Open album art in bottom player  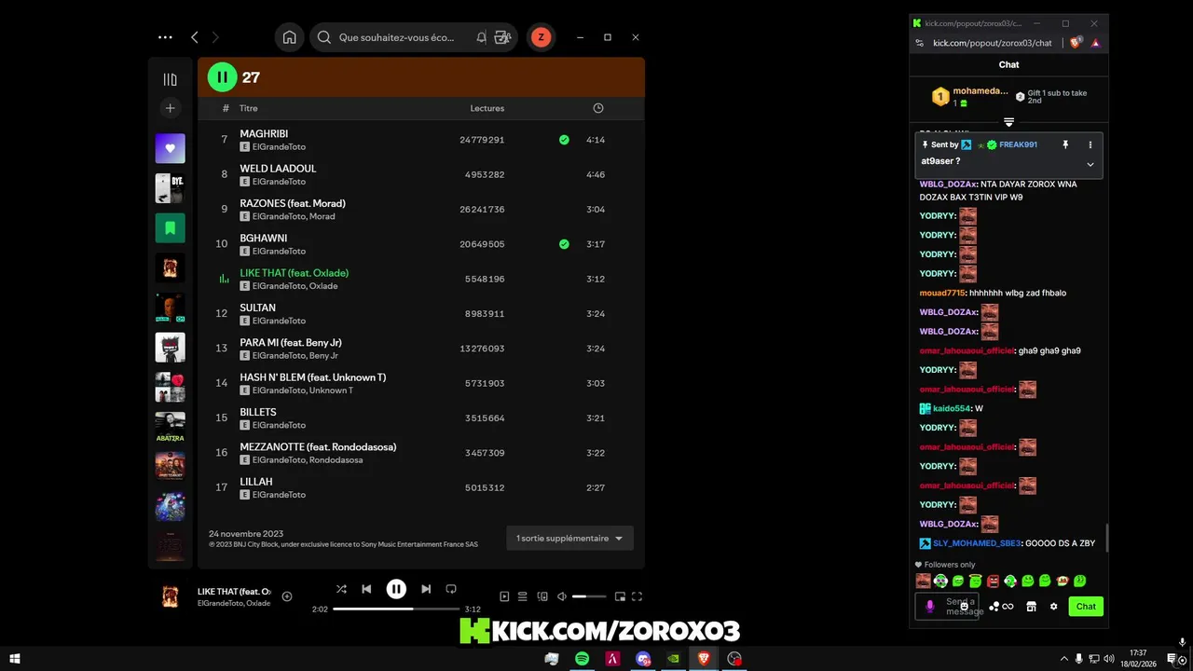point(170,596)
